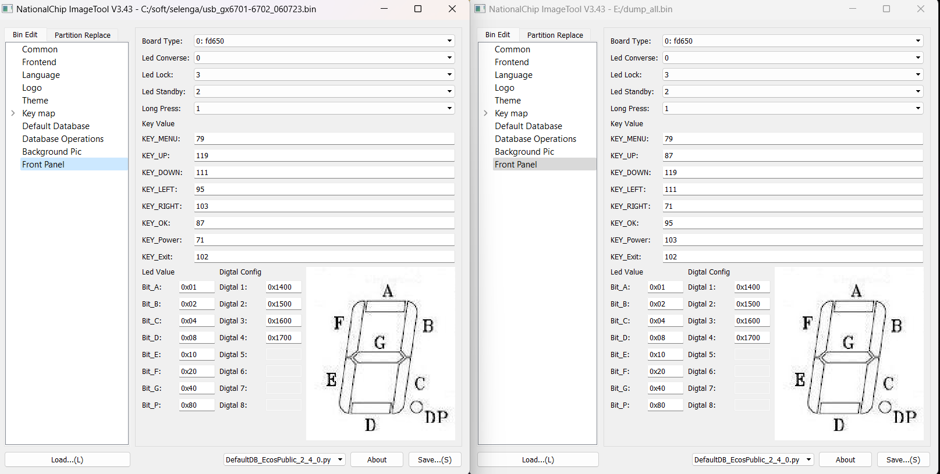The image size is (940, 474).
Task: Click Digtal 3 config field in dump_all.bin window
Action: (752, 320)
